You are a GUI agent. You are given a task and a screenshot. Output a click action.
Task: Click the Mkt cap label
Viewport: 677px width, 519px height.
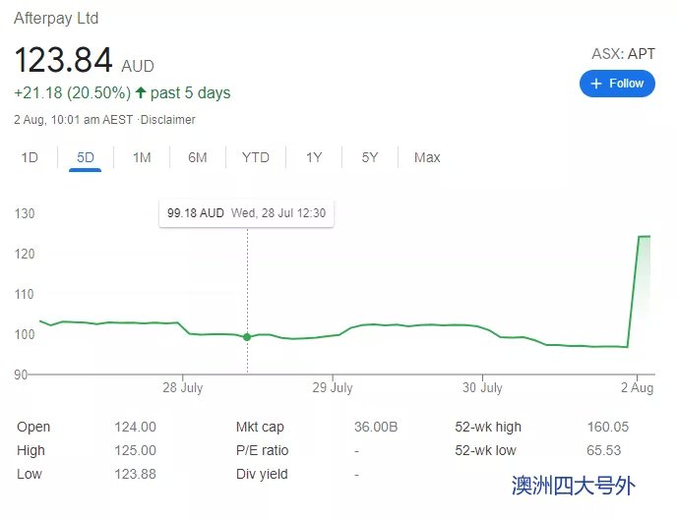260,427
